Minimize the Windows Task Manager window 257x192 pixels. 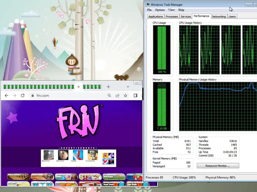tap(249, 5)
